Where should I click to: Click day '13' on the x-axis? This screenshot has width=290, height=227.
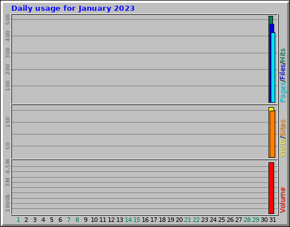coord(120,220)
